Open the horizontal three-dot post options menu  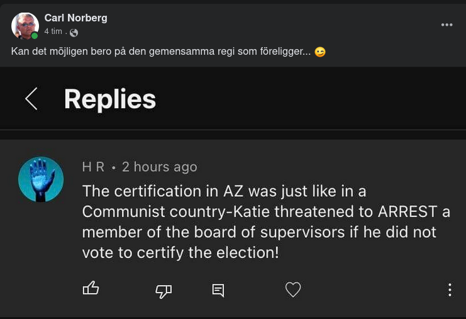(447, 25)
